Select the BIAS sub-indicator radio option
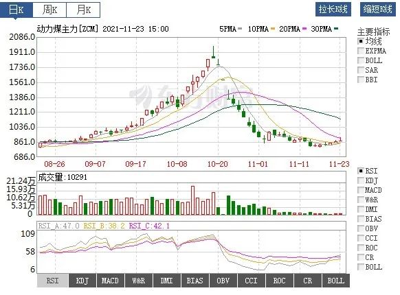400x295 pixels. tap(361, 219)
